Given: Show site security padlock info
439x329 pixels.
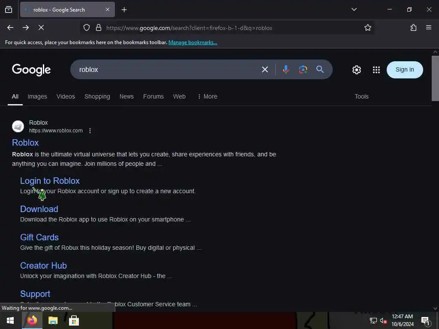Looking at the screenshot, I should (x=98, y=28).
